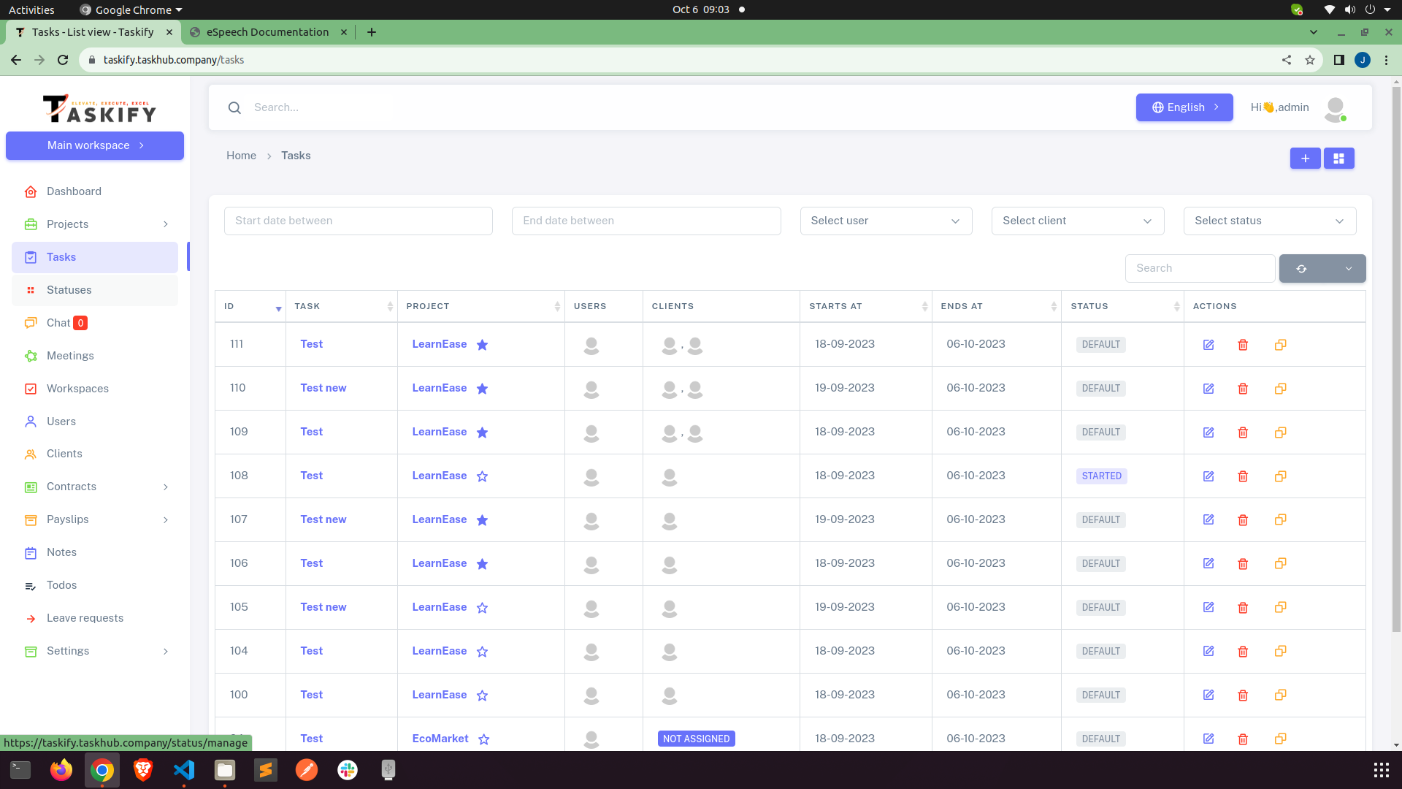Open the LearnEase project link in row 107
1402x789 pixels.
pyautogui.click(x=439, y=519)
